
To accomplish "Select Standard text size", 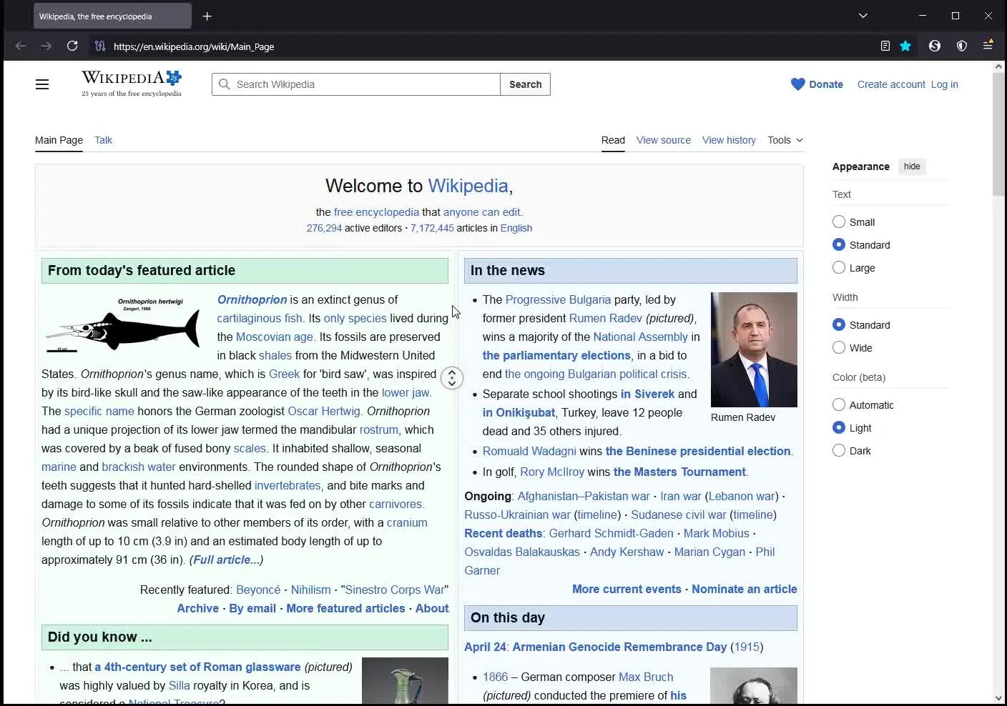I will (839, 245).
